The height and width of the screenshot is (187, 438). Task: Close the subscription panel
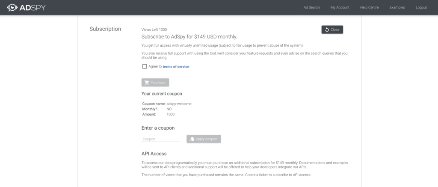tap(332, 30)
